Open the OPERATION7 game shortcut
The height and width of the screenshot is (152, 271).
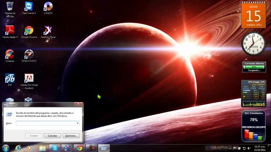pyautogui.click(x=29, y=56)
